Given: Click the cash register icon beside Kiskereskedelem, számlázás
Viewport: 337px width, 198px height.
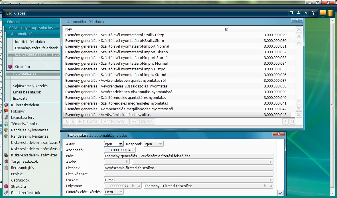Looking at the screenshot, I should (x=6, y=155).
